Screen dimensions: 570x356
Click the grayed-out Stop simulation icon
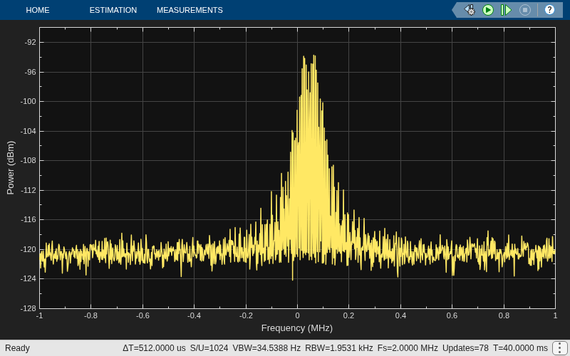click(525, 10)
